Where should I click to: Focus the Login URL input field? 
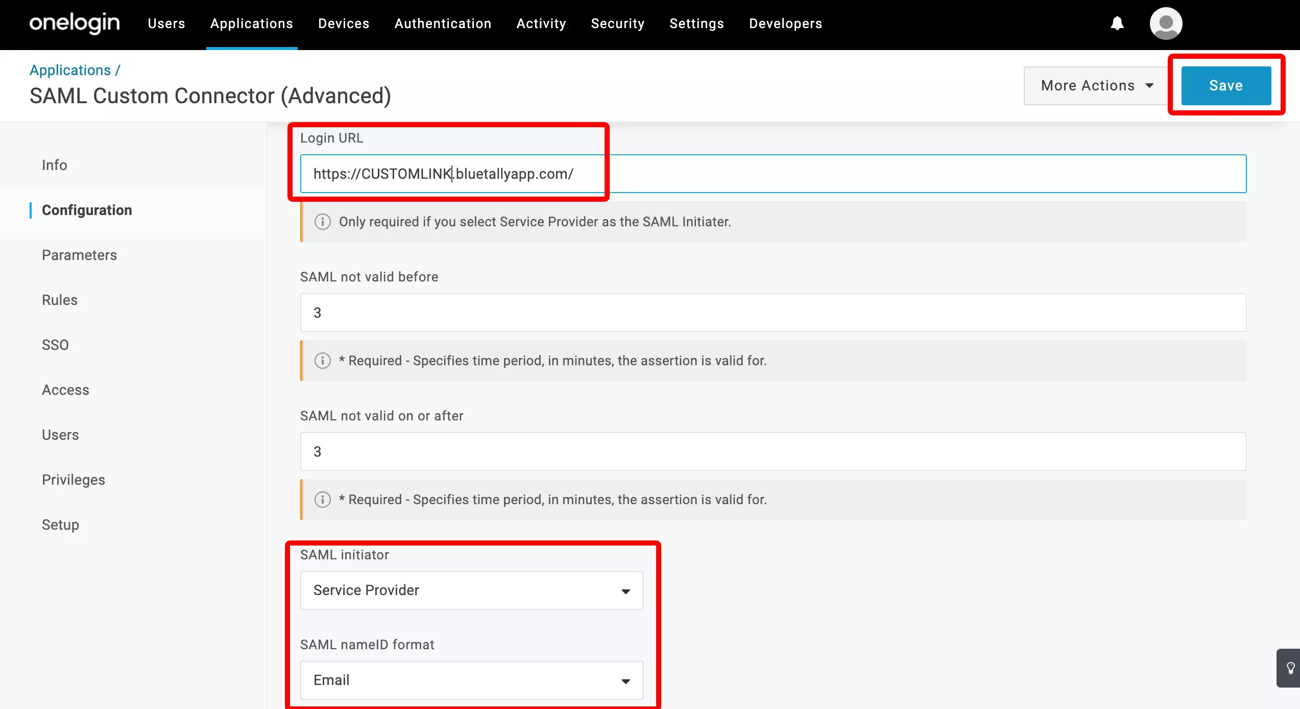pos(773,174)
